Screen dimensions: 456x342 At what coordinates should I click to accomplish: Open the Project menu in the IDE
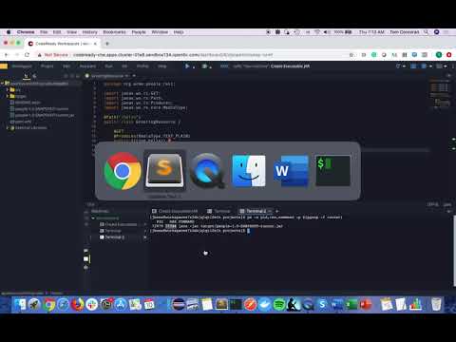(x=47, y=66)
